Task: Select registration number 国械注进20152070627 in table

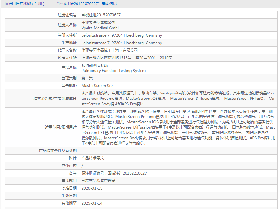Action: click(x=101, y=15)
